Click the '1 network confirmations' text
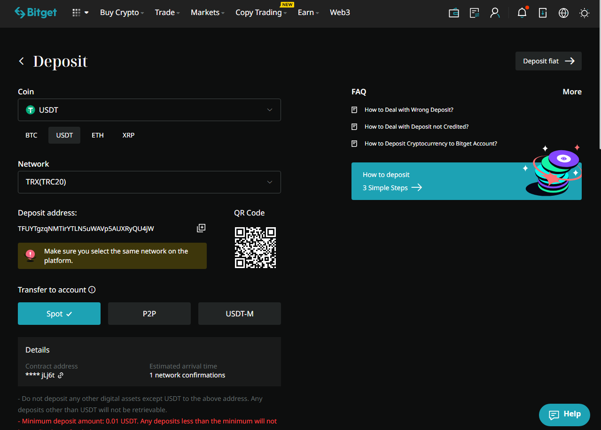601x430 pixels. (187, 375)
